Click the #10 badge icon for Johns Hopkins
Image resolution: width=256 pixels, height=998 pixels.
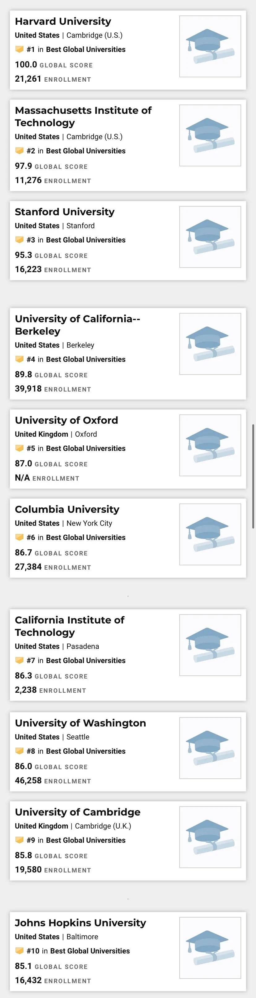[x=19, y=951]
